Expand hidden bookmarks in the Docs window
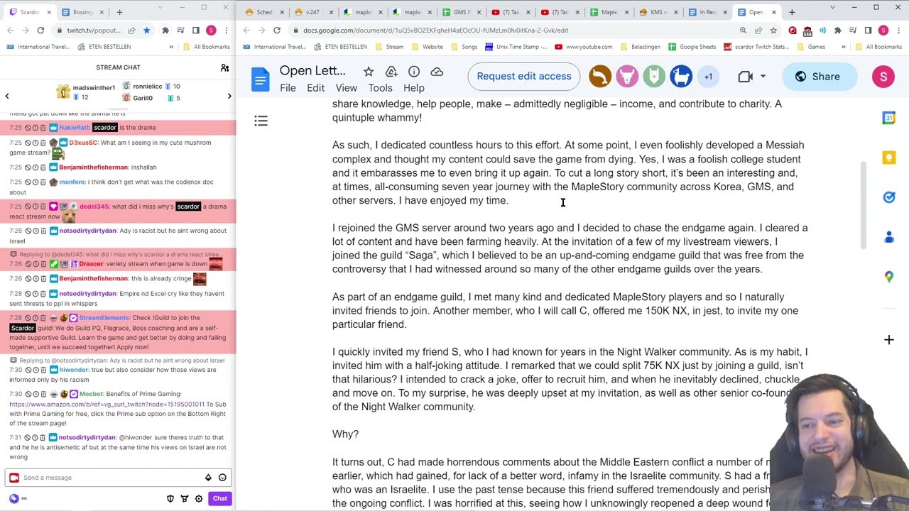The image size is (909, 511). (843, 47)
